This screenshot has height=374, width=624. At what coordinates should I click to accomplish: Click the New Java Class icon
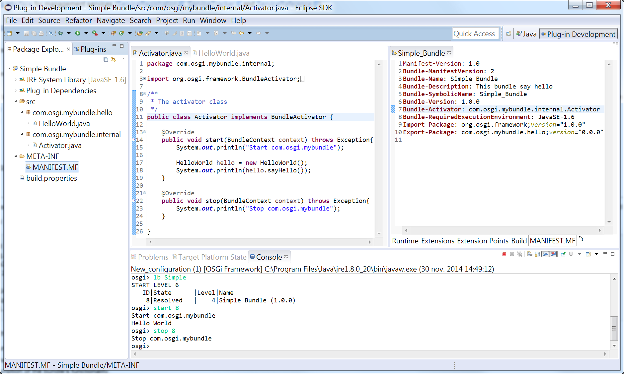click(x=121, y=33)
